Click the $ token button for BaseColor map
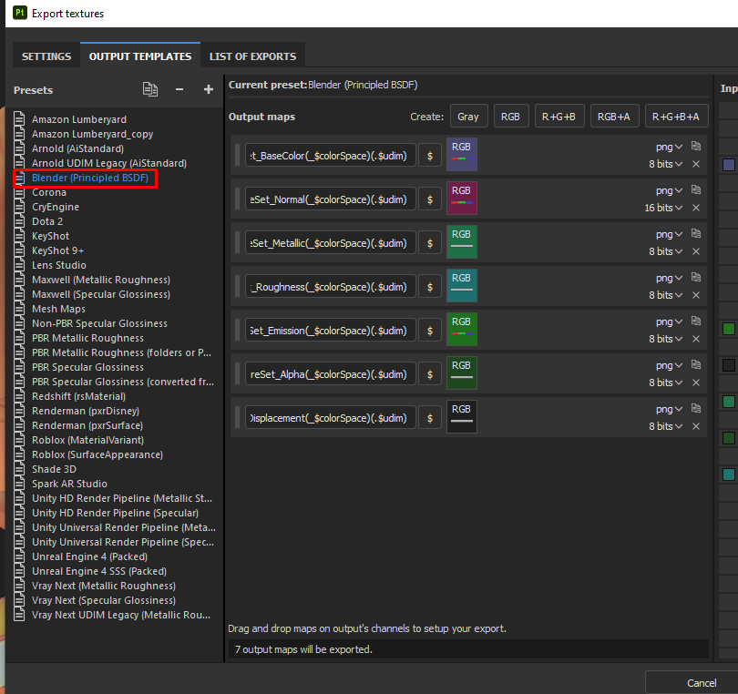Image resolution: width=738 pixels, height=694 pixels. click(430, 156)
